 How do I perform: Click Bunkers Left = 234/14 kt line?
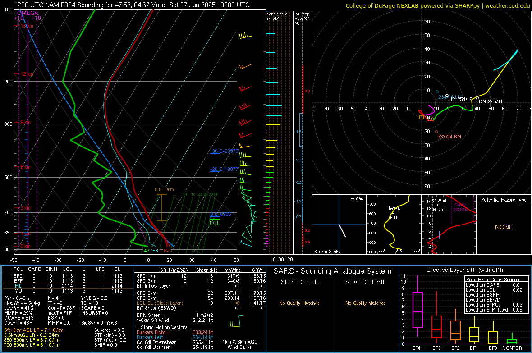click(x=175, y=337)
